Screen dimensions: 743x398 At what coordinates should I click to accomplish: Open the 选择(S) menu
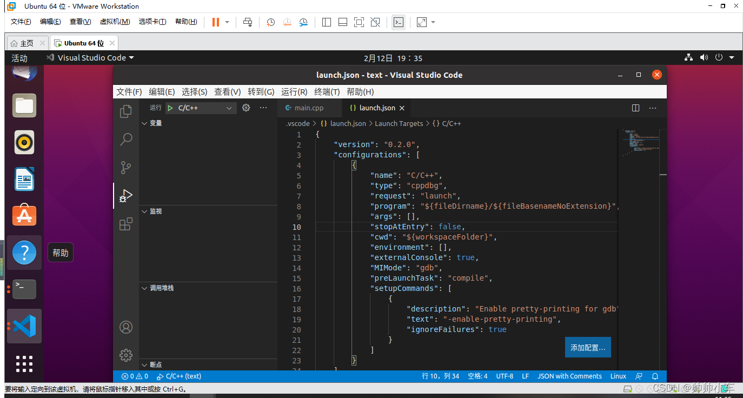[195, 92]
